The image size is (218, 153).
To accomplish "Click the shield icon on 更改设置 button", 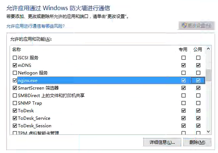I will point(184,25).
